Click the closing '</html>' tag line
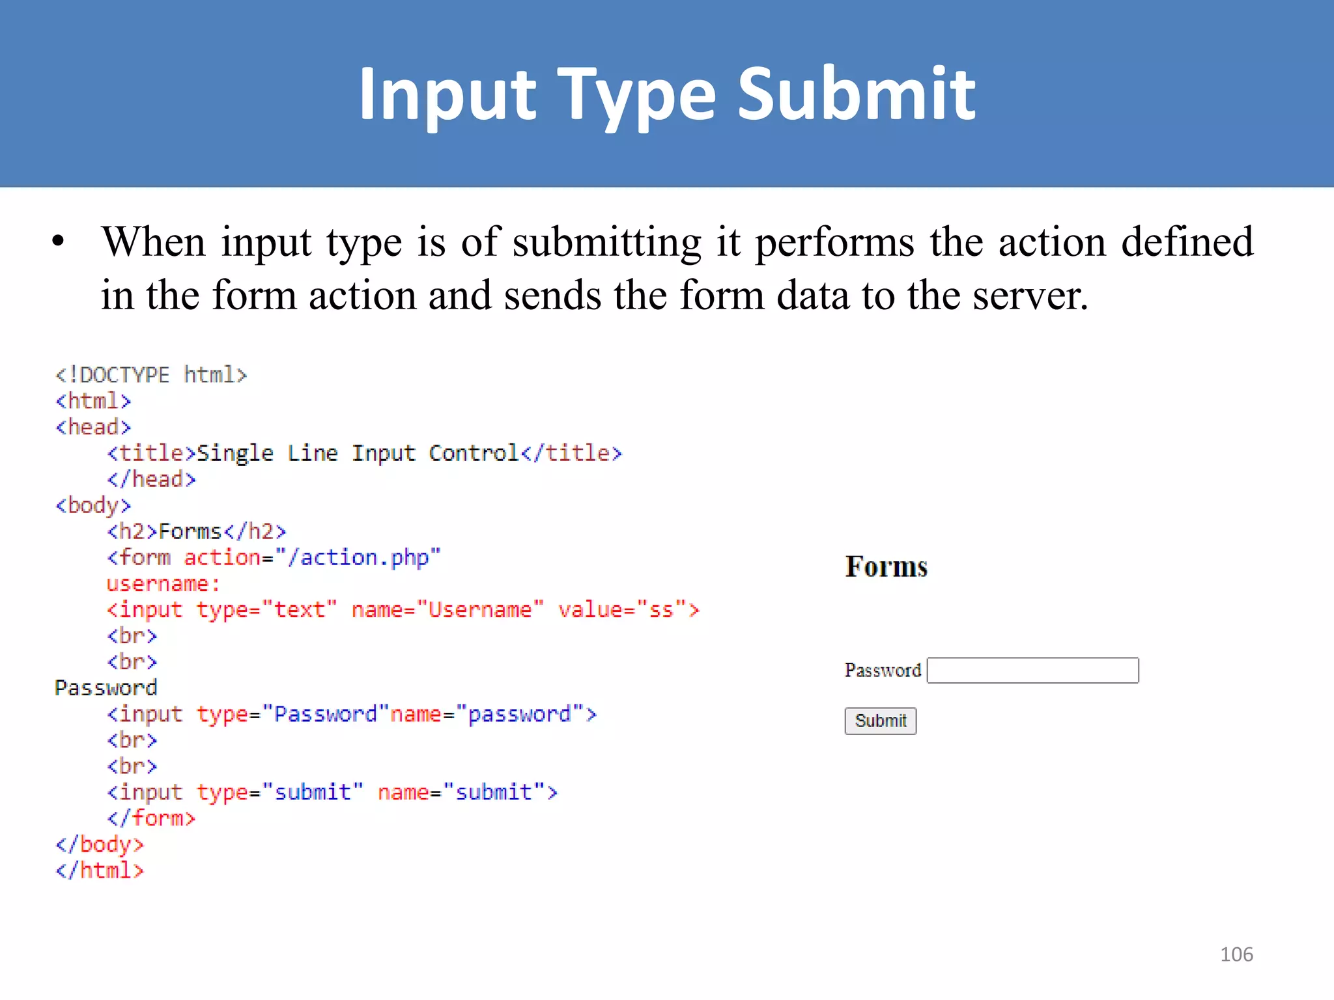The height and width of the screenshot is (1000, 1334). coord(100,870)
